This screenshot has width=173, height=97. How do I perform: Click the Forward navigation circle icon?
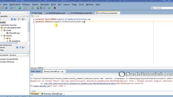coord(25,8)
